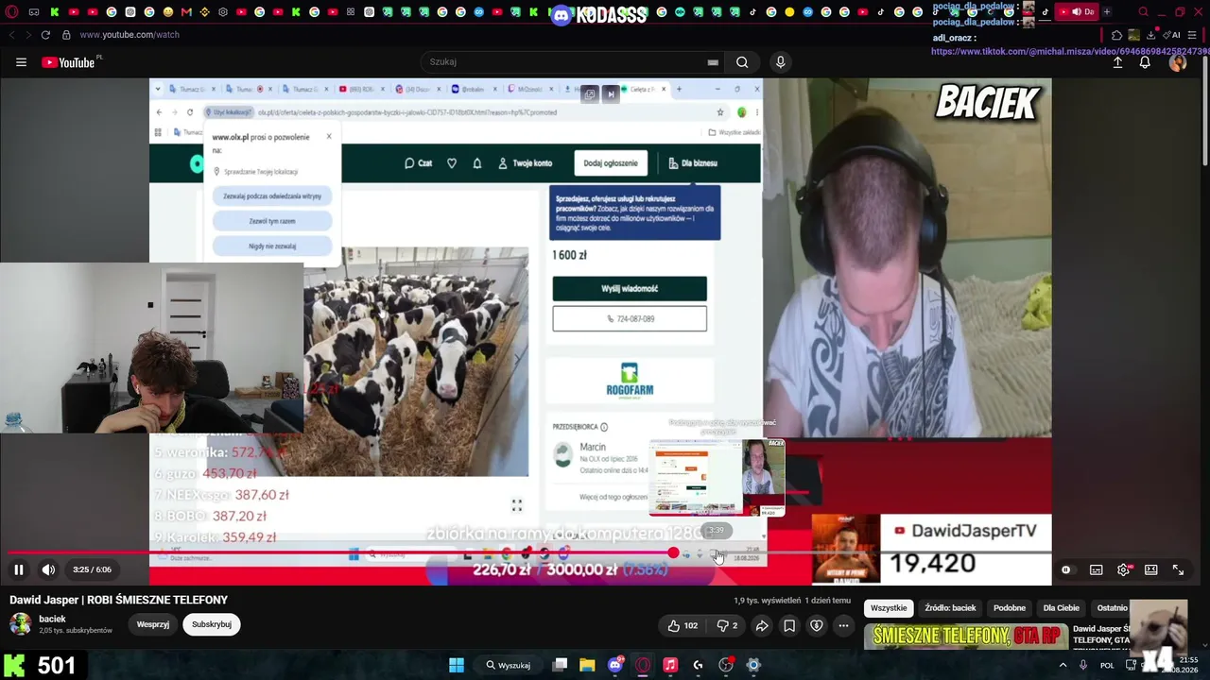Screen dimensions: 1210x680
Task: Click the time display 3:25 / 6:06
Action: click(92, 569)
